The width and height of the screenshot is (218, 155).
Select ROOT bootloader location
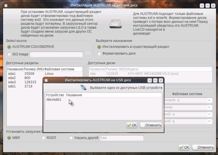(x=49, y=138)
